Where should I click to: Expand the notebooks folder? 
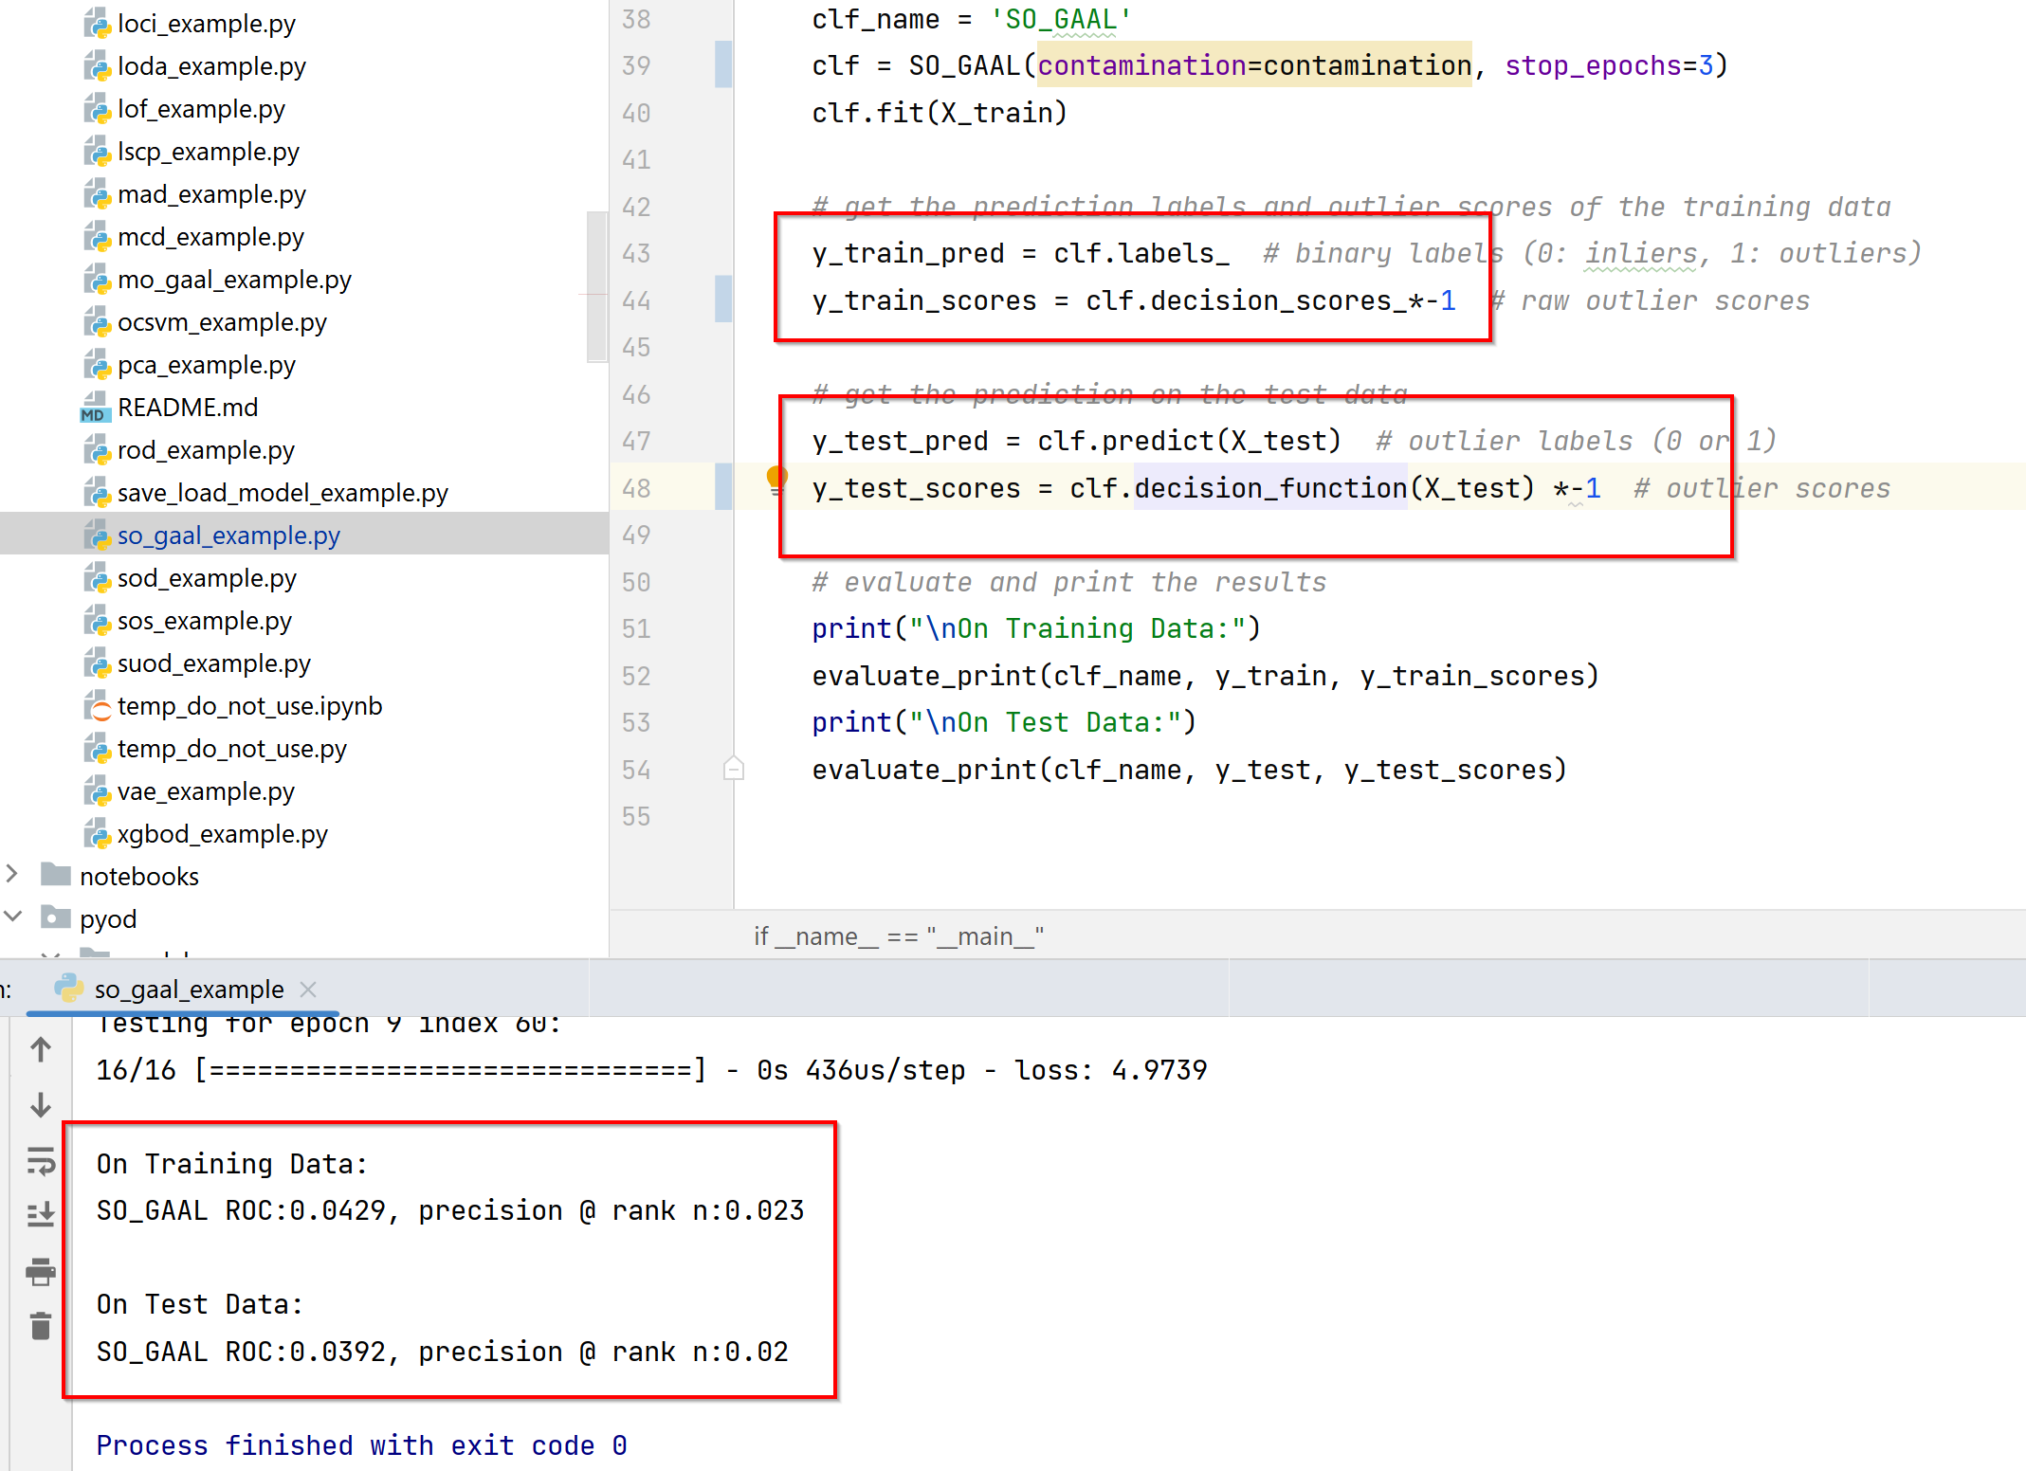click(13, 875)
